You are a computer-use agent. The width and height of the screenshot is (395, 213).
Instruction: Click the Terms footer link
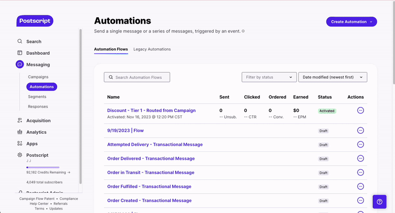(39, 209)
